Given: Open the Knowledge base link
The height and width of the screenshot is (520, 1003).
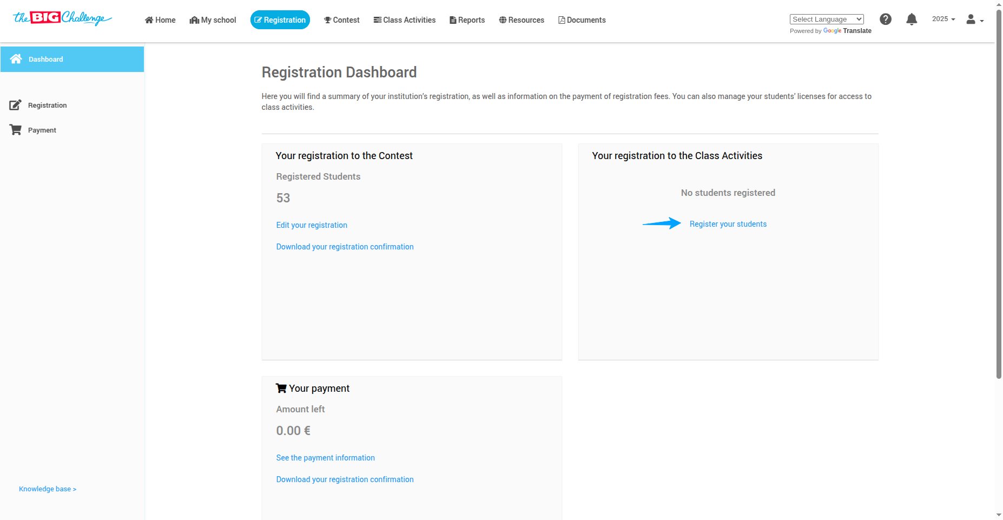Looking at the screenshot, I should click(48, 489).
